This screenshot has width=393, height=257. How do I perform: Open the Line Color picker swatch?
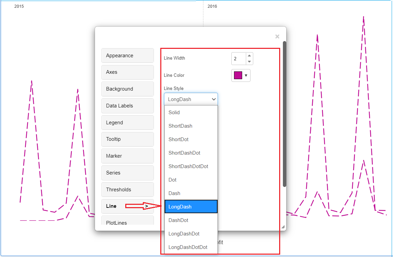click(x=238, y=75)
